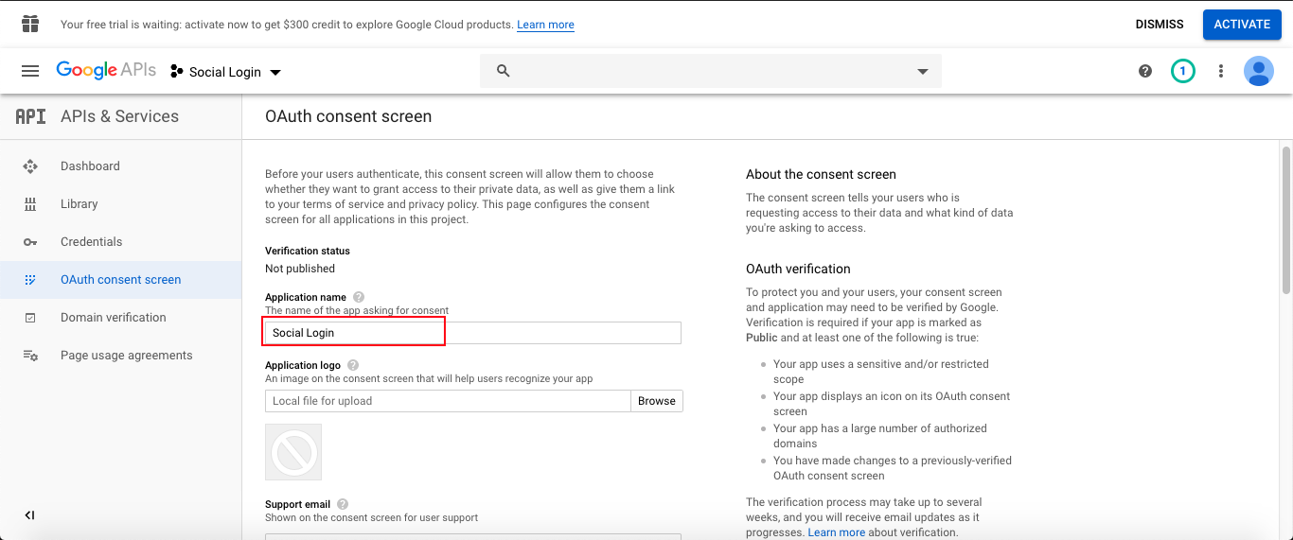1293x540 pixels.
Task: Click Browse to upload application logo
Action: click(x=656, y=401)
